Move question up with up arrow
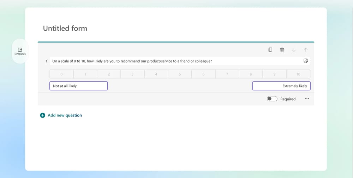The width and height of the screenshot is (353, 178). (x=306, y=50)
